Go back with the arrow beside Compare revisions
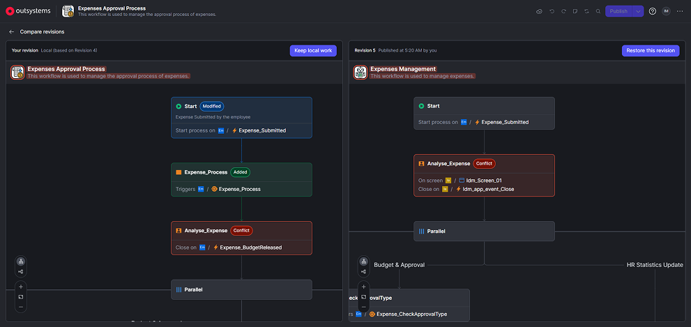Image resolution: width=691 pixels, height=327 pixels. point(11,32)
